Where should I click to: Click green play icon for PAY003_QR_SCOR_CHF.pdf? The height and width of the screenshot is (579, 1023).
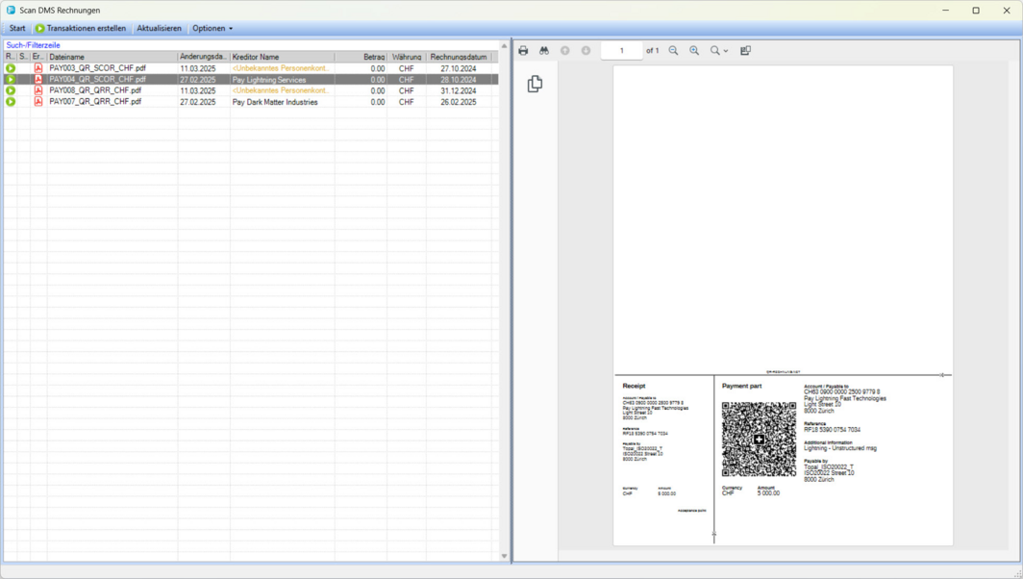pyautogui.click(x=11, y=68)
